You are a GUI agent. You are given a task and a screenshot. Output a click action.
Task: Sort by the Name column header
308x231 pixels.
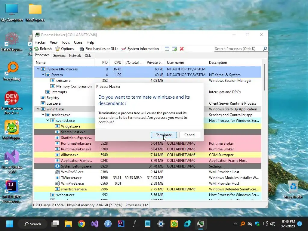click(64, 63)
